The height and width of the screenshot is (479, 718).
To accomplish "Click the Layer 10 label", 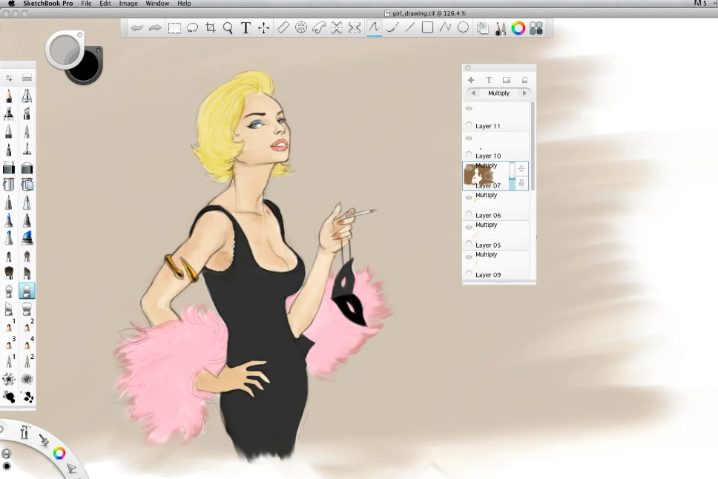I will (x=488, y=156).
